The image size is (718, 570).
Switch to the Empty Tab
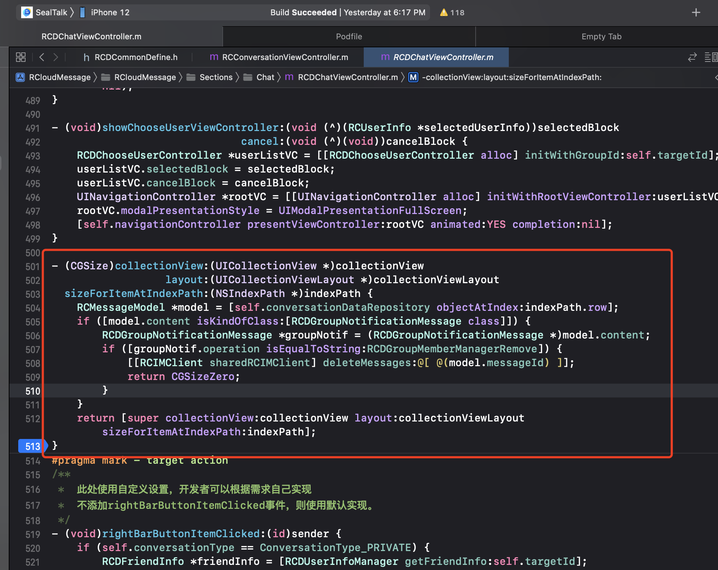point(601,36)
